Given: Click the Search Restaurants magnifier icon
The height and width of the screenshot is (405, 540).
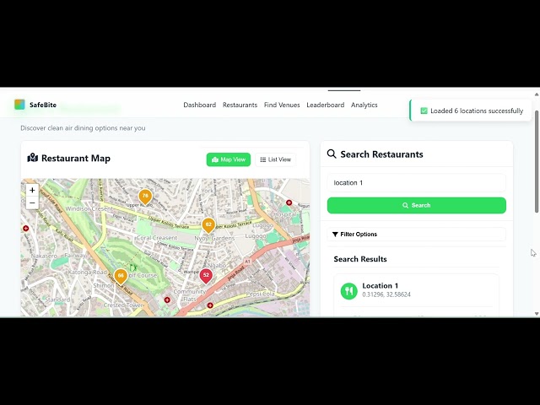Looking at the screenshot, I should click(x=332, y=154).
